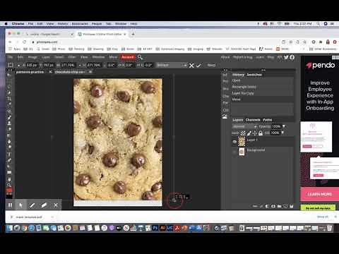Create a new layer from the Layers panel footer
The height and width of the screenshot is (254, 339).
(285, 206)
